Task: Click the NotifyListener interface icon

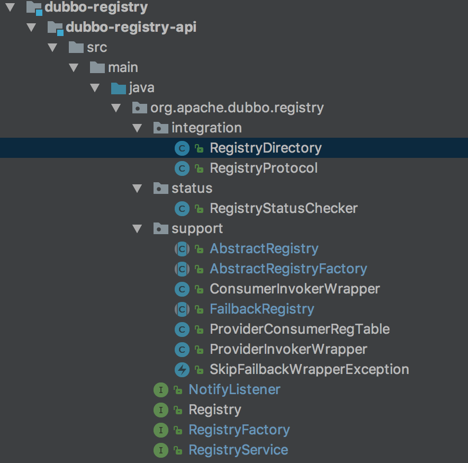Action: pos(161,390)
